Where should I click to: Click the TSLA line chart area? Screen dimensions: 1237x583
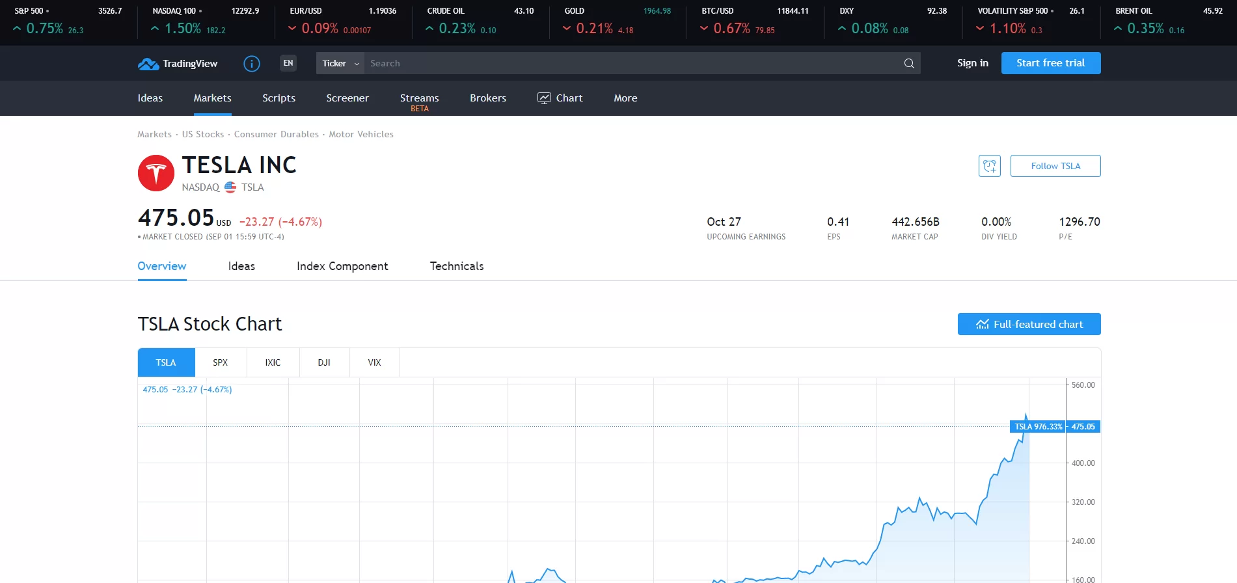tap(602, 480)
